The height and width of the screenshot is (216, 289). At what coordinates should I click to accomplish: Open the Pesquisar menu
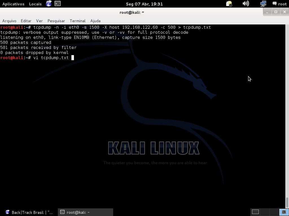pos(56,21)
